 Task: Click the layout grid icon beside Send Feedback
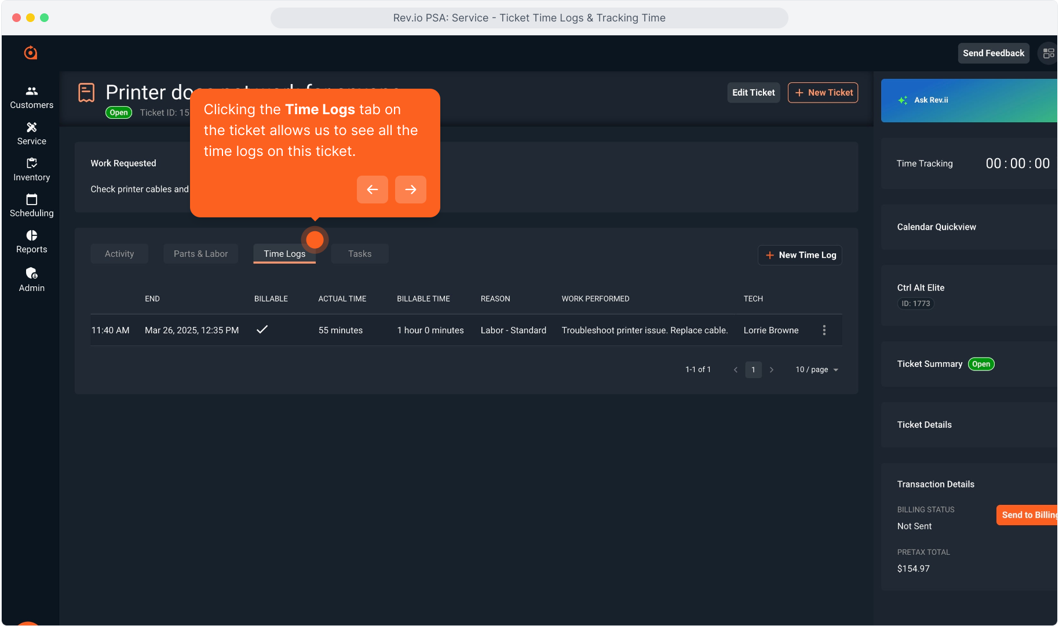coord(1048,53)
